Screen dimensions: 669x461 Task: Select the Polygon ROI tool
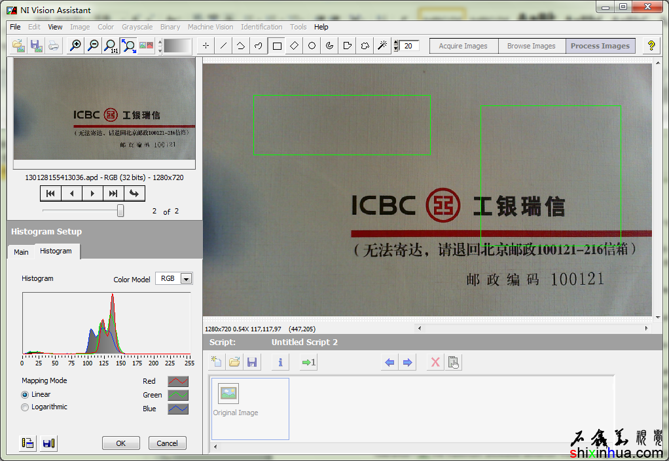[348, 46]
